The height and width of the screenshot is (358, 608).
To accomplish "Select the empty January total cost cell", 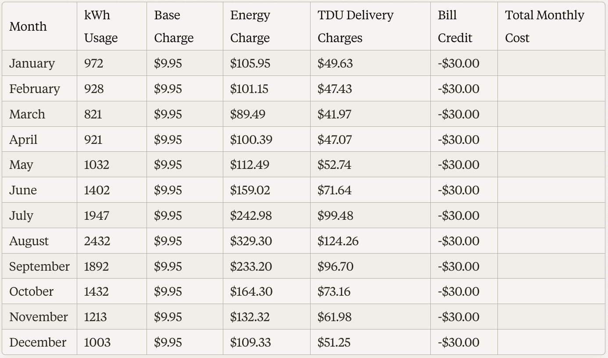I will click(551, 63).
